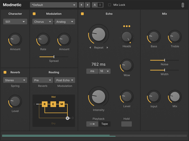
Task: Open the Default preset dropdown
Action: tap(53, 5)
